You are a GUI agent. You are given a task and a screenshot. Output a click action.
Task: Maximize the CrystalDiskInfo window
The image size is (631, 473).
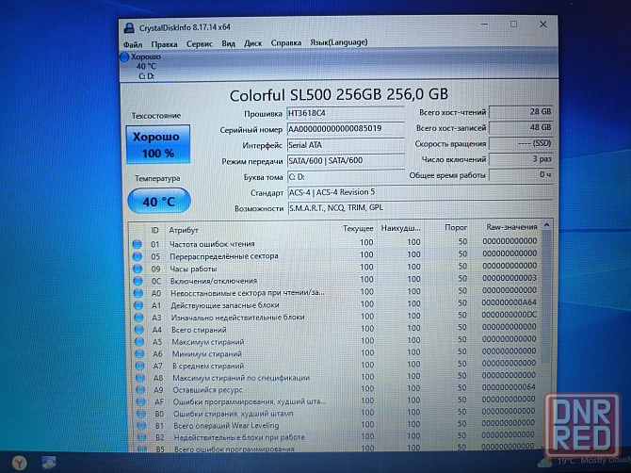click(x=513, y=24)
